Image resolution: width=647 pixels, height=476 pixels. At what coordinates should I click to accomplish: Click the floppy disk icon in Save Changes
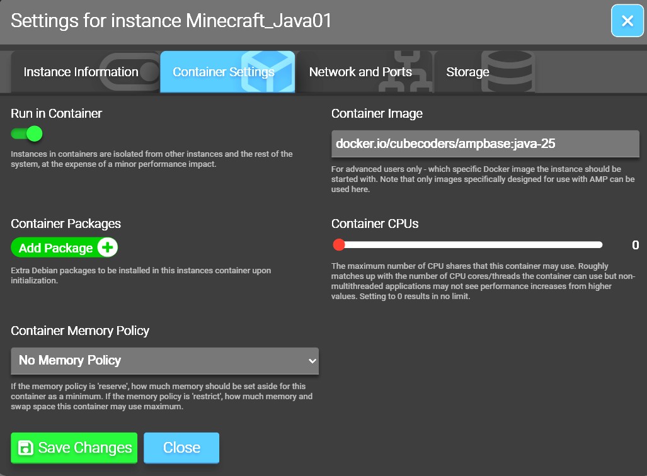click(x=26, y=448)
